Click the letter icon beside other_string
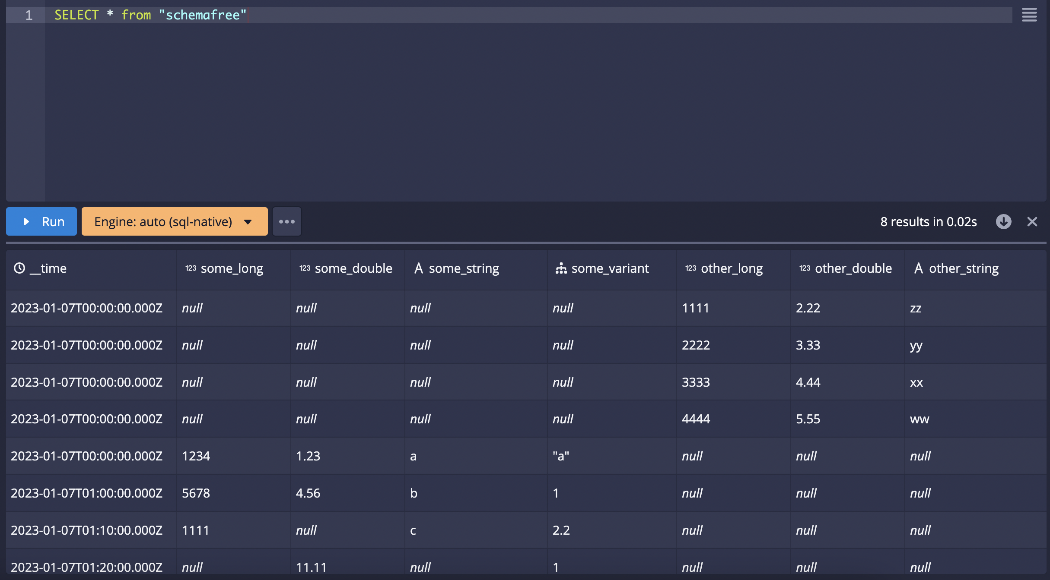Viewport: 1050px width, 580px height. coord(919,268)
